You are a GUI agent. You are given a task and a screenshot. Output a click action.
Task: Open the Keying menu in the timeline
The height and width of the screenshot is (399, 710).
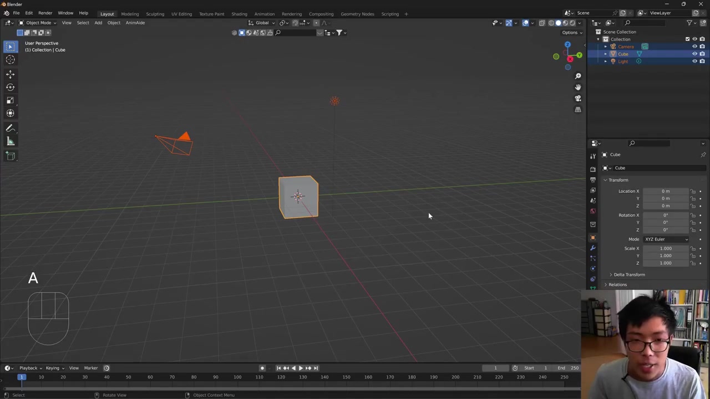[x=53, y=368]
